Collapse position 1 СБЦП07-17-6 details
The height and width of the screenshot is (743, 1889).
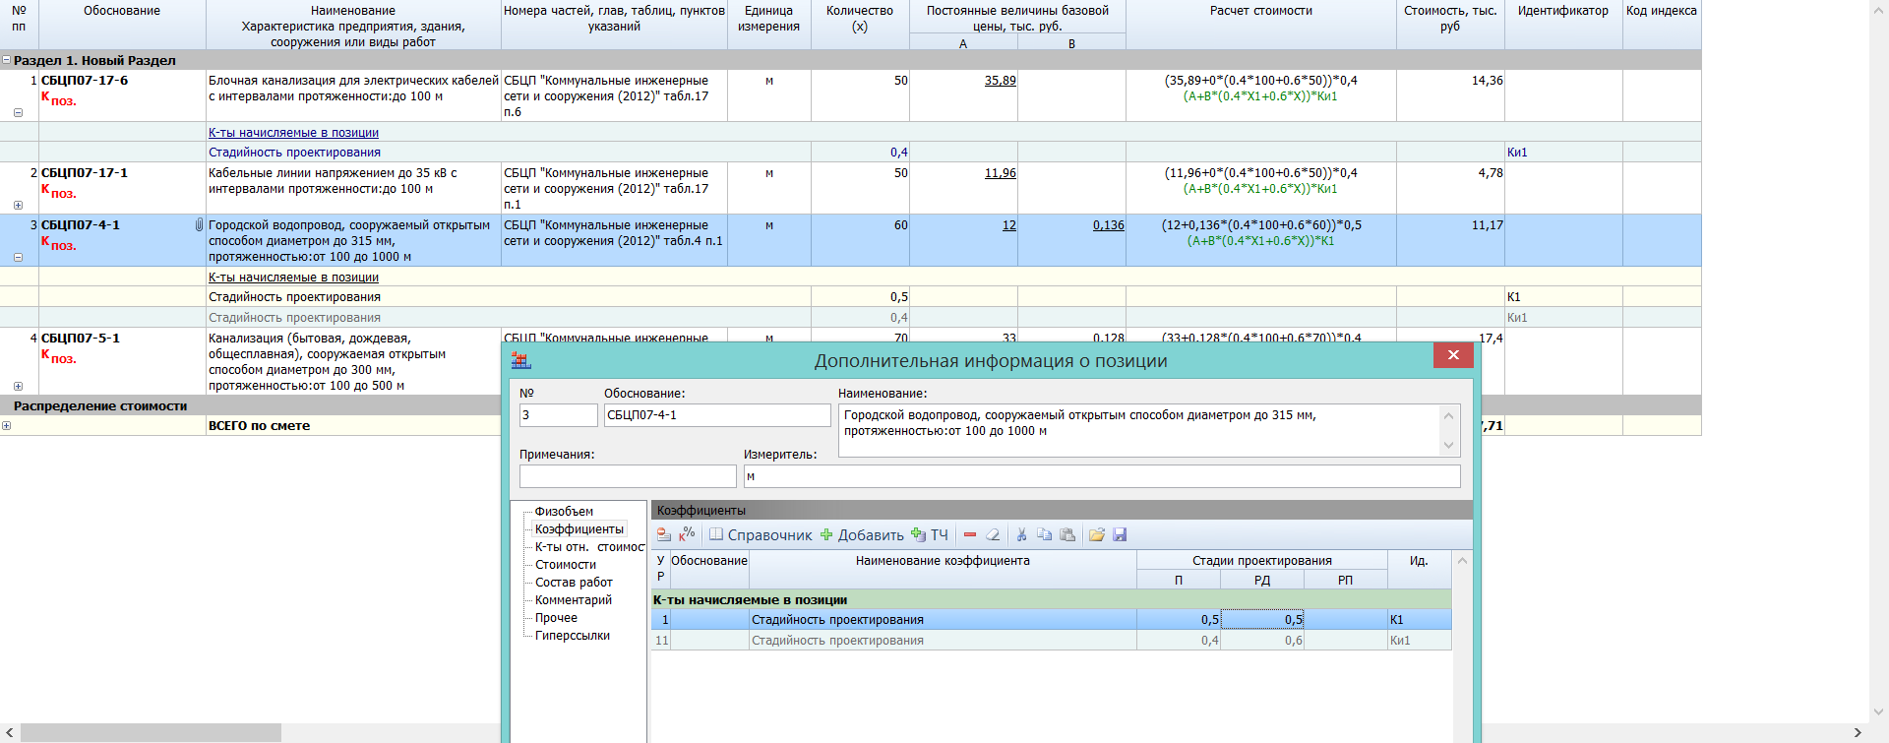pyautogui.click(x=18, y=112)
